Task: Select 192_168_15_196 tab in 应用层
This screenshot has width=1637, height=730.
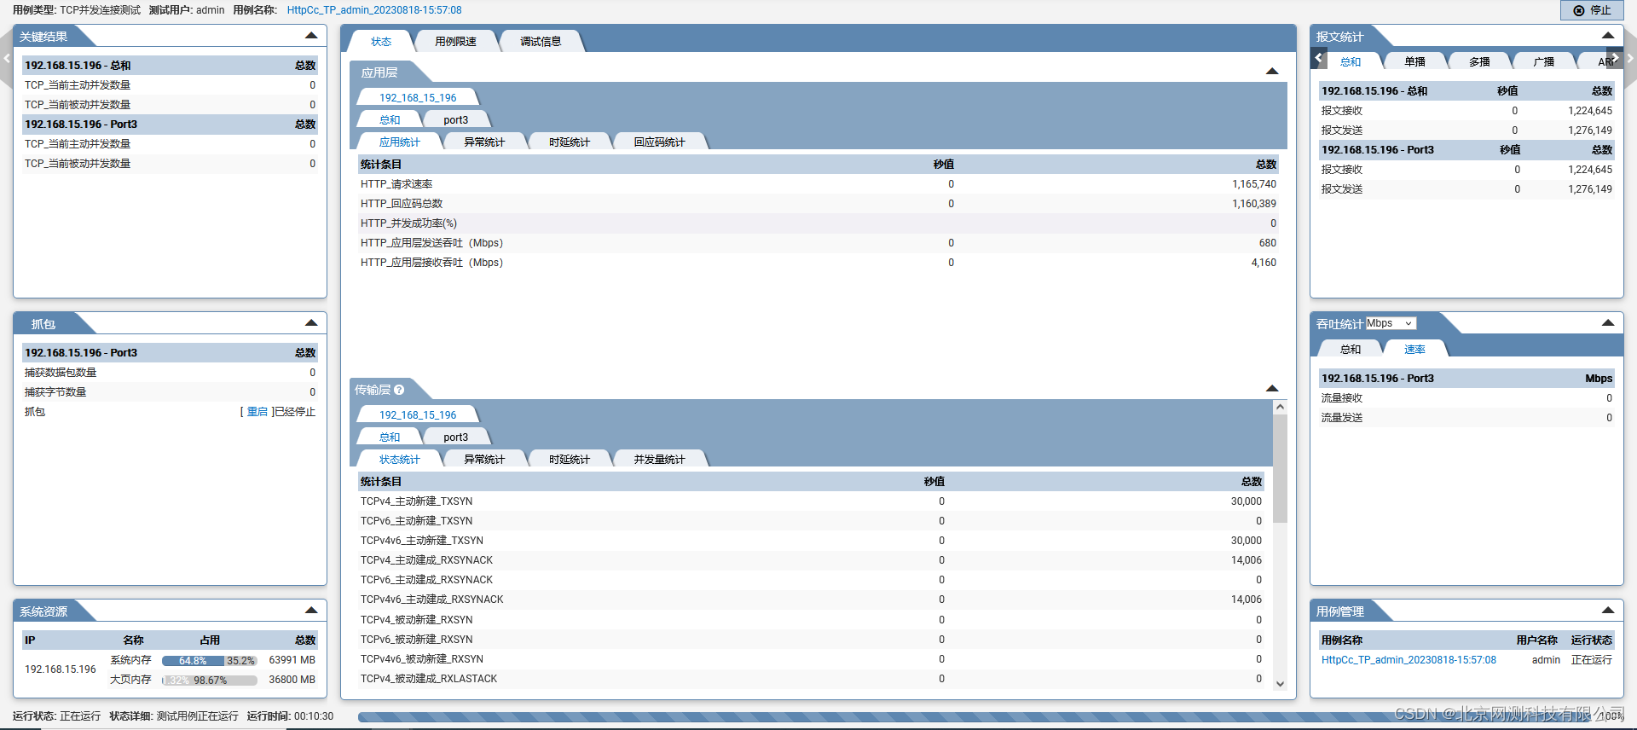Action: click(x=418, y=98)
